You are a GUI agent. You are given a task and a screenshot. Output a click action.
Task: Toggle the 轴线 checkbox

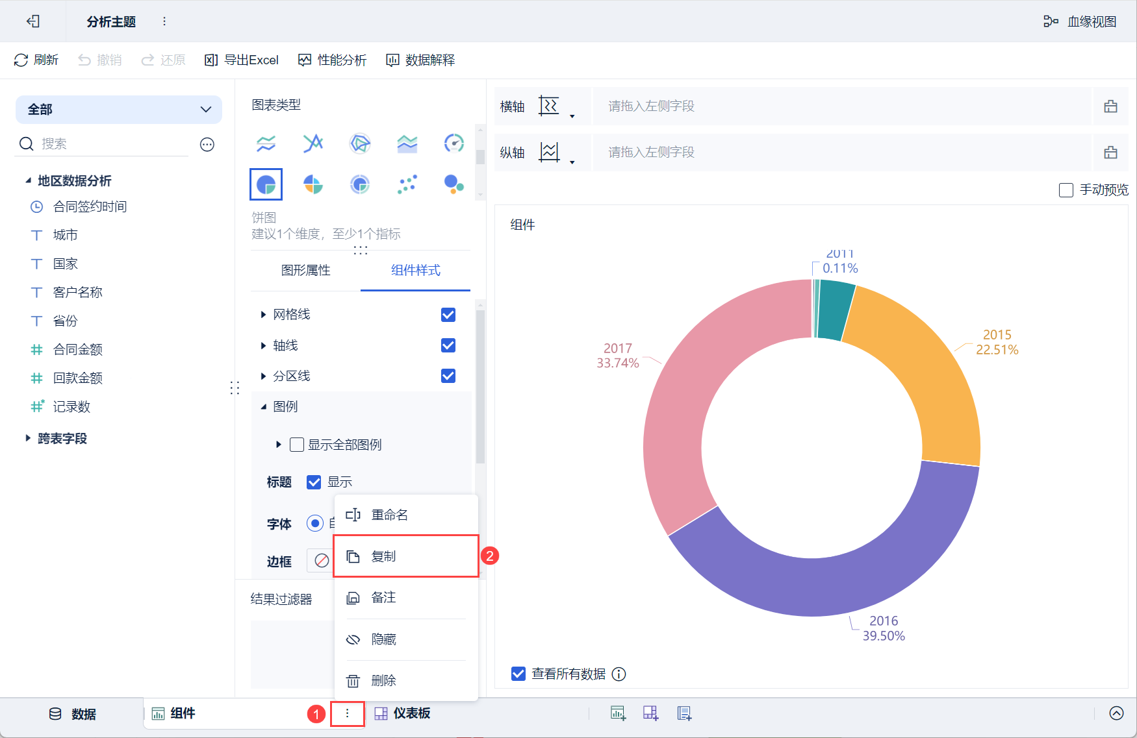tap(448, 345)
